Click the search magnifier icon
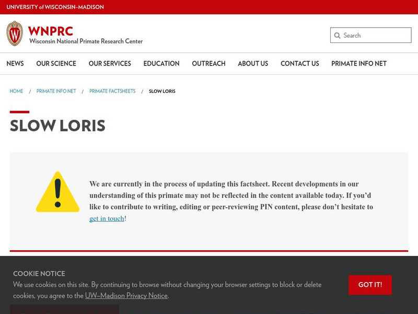This screenshot has width=418, height=314. point(337,36)
